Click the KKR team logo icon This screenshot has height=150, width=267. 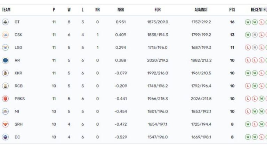(5, 73)
